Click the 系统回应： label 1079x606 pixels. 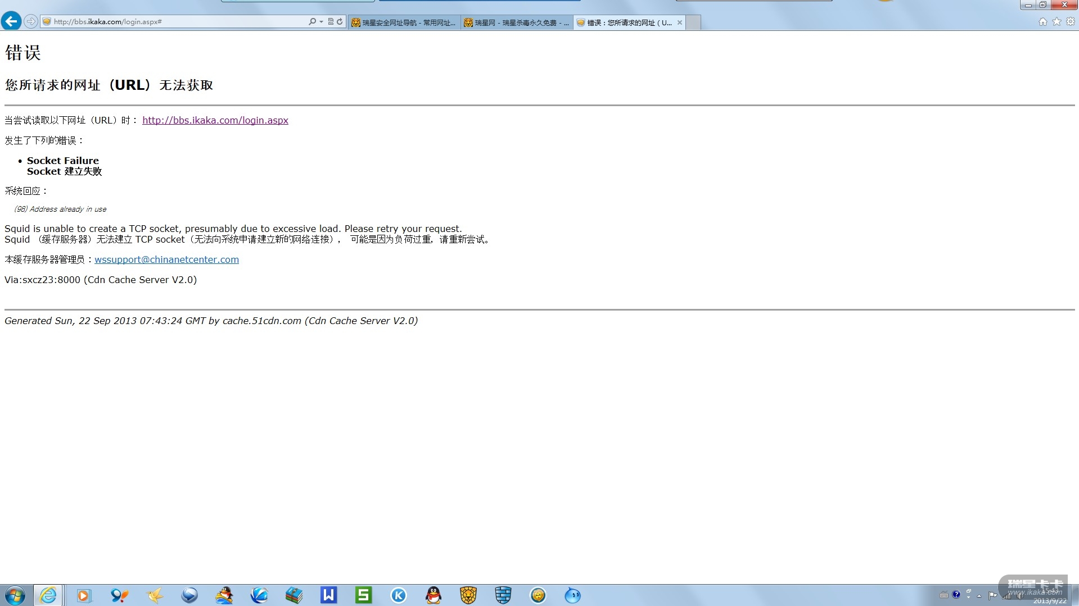click(x=27, y=191)
